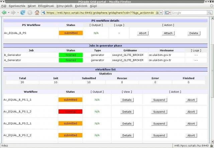Viewport: 214px width, 148px height.
Task: Click the green finished status for A_Generator
Action: pyautogui.click(x=71, y=60)
